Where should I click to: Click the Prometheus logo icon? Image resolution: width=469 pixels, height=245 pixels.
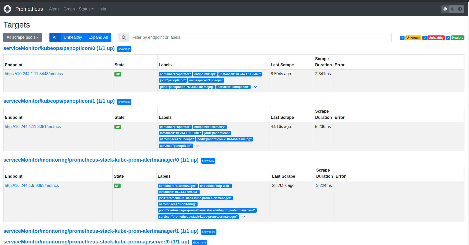[7, 9]
